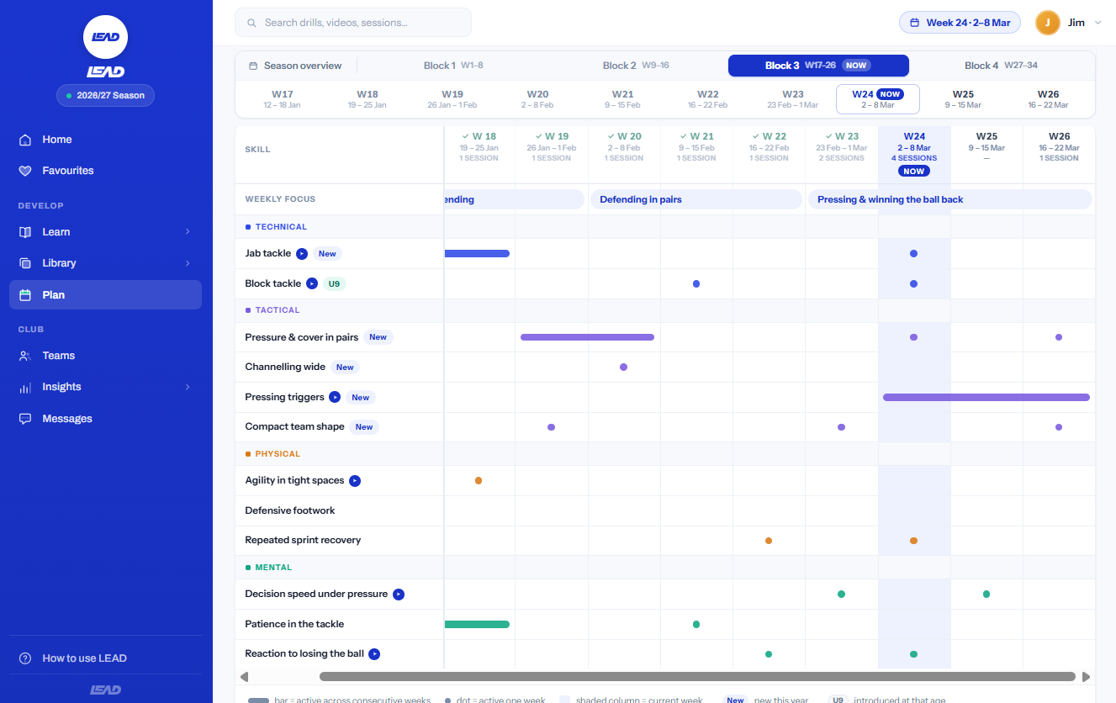Click the search magnifier icon
The height and width of the screenshot is (703, 1116).
pyautogui.click(x=251, y=23)
